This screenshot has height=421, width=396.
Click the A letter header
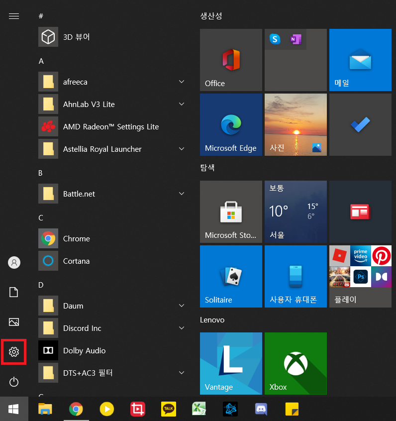point(41,61)
